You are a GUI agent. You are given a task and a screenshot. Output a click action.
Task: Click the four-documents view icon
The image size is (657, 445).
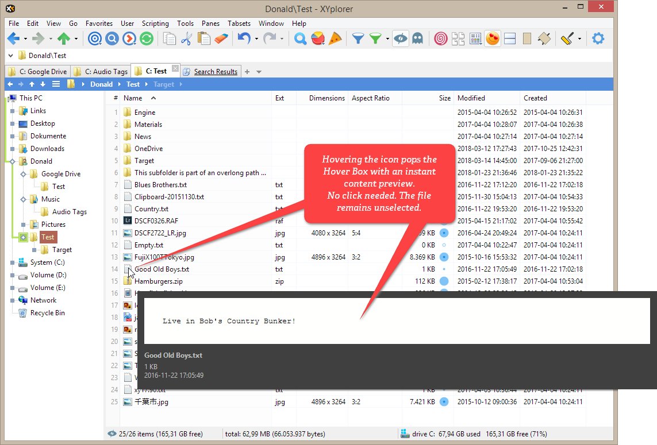(458, 38)
